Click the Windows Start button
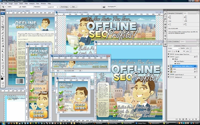Screen dimensions: 200x125 3,123
